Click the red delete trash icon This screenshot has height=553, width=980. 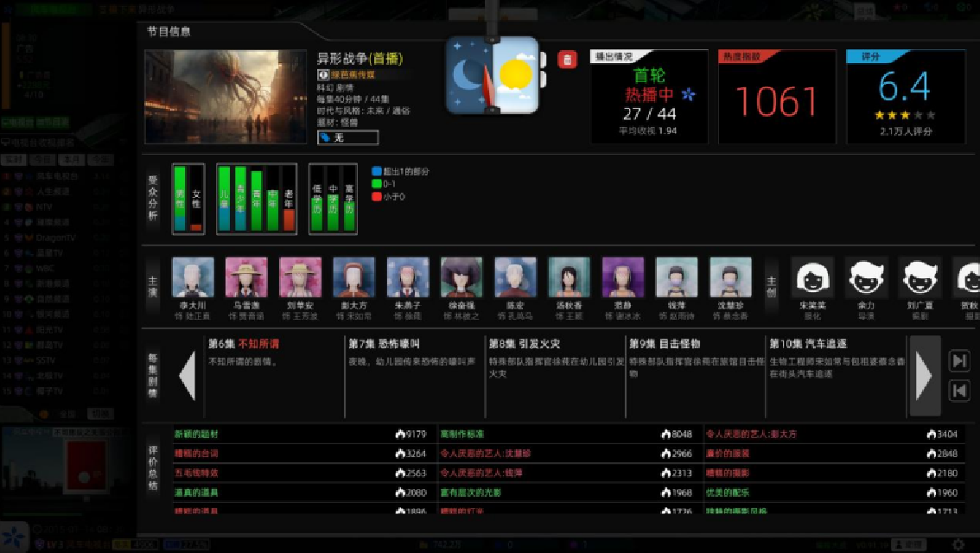(x=567, y=59)
